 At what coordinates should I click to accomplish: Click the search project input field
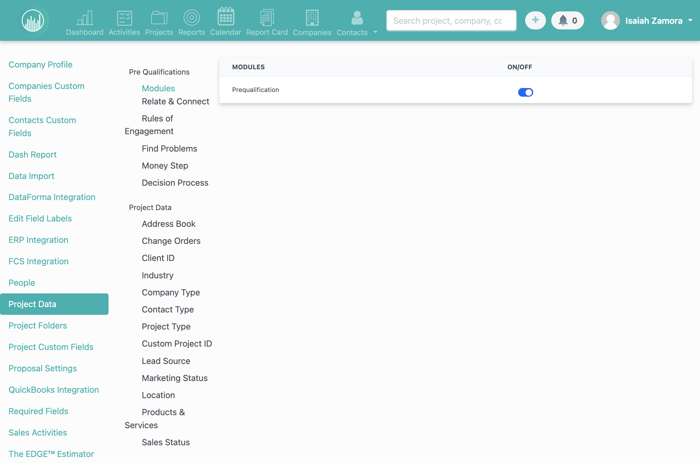click(451, 20)
